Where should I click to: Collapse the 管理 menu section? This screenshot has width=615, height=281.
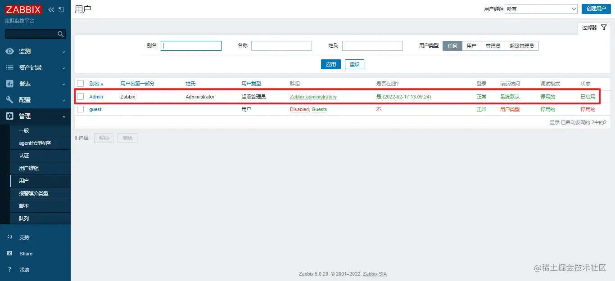pos(35,116)
